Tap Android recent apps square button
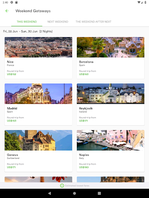The image size is (149, 198). (99, 193)
